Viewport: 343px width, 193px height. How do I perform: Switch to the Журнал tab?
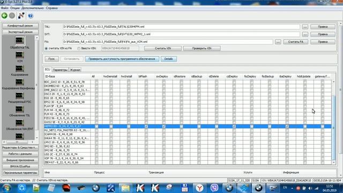(x=75, y=70)
